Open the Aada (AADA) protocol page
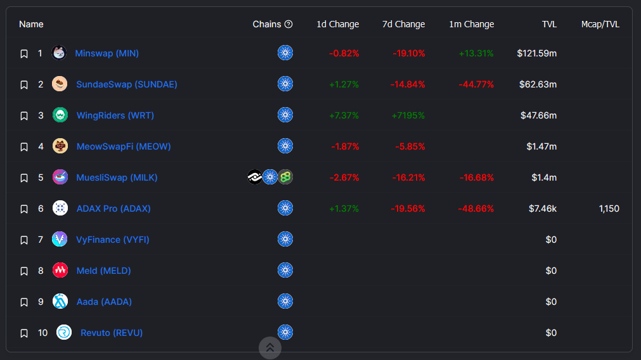The width and height of the screenshot is (641, 360). [104, 302]
